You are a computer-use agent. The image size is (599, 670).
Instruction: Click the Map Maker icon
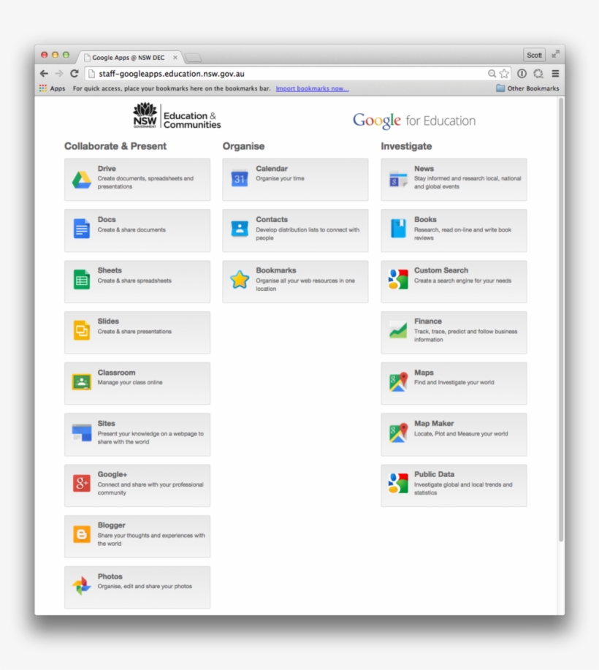coord(398,433)
